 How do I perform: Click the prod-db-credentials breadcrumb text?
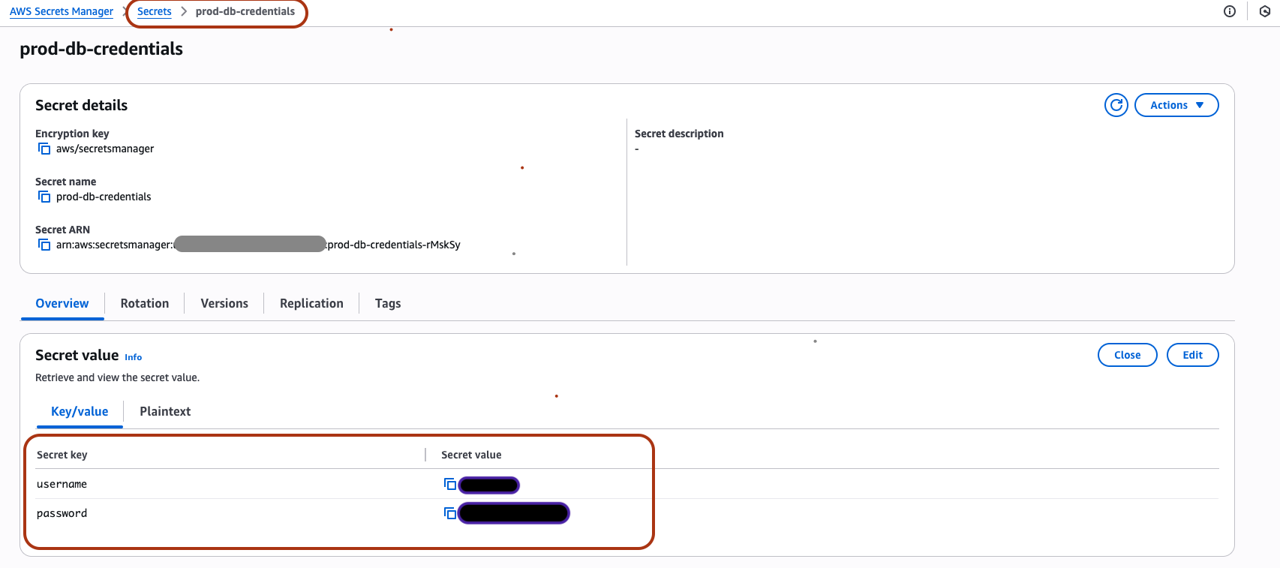[x=245, y=11]
